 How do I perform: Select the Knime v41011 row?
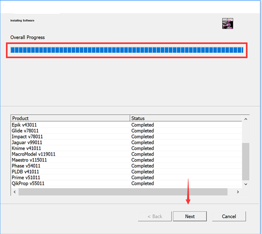(127, 148)
